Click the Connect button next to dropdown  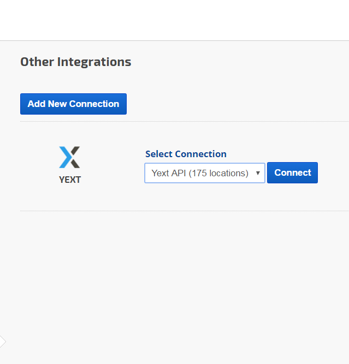[292, 172]
